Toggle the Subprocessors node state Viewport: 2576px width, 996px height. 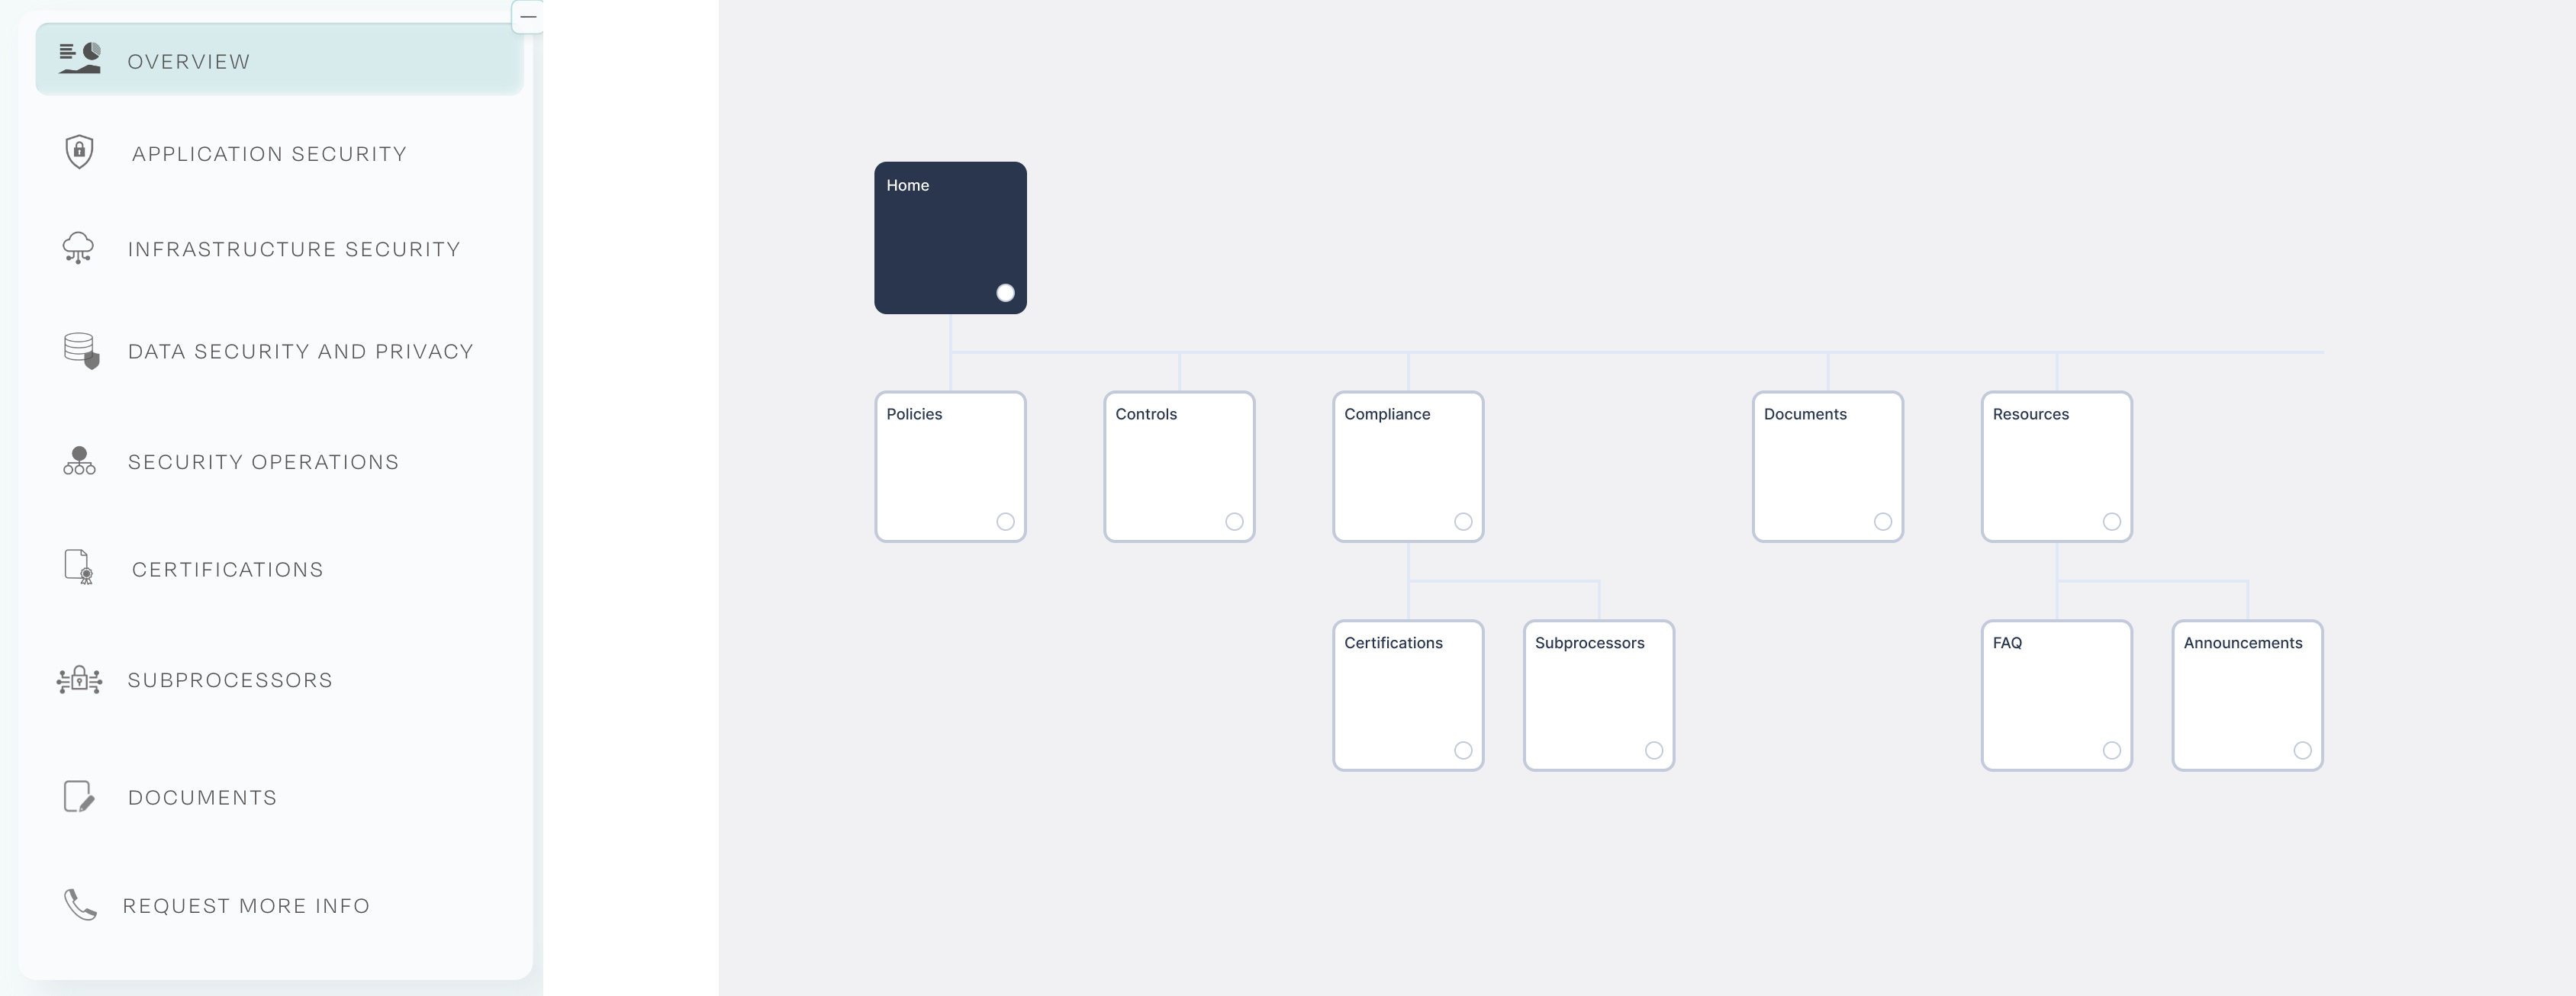(1653, 750)
